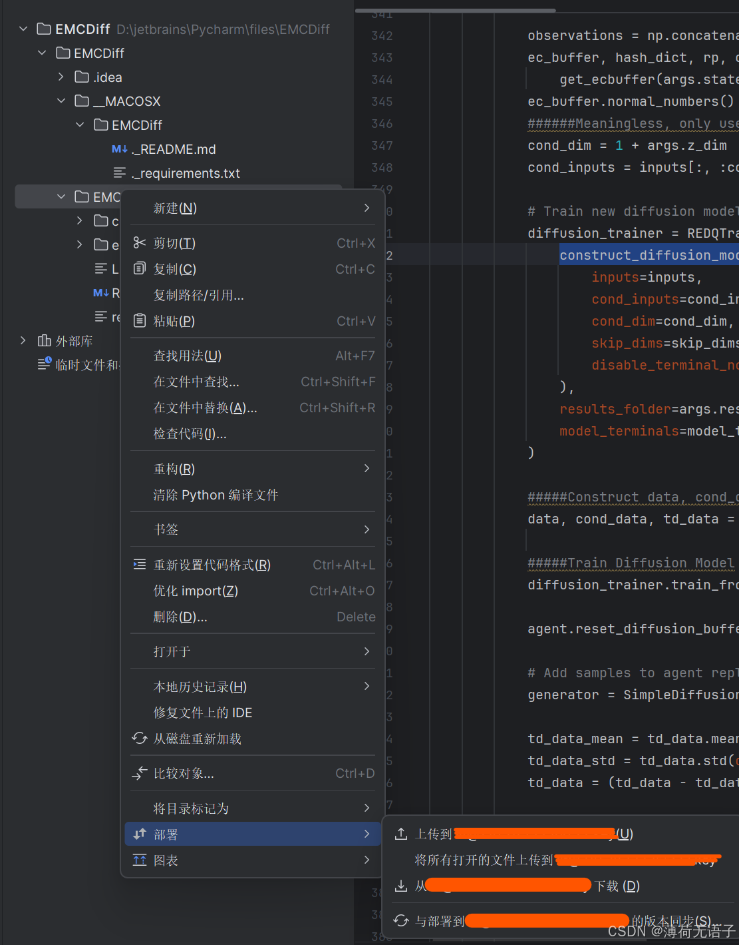Viewport: 739px width, 945px height.
Task: Click the root EMCDiff project folder icon
Action: click(x=44, y=29)
